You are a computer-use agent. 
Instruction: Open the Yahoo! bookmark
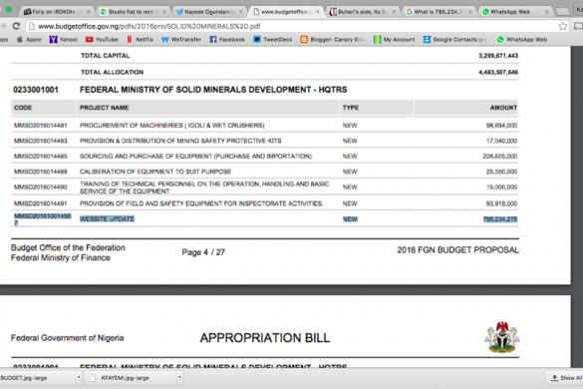pyautogui.click(x=64, y=39)
